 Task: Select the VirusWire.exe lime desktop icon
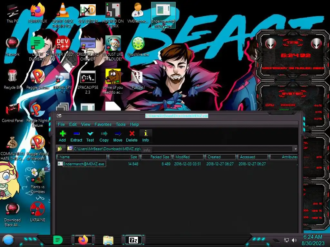138,46
